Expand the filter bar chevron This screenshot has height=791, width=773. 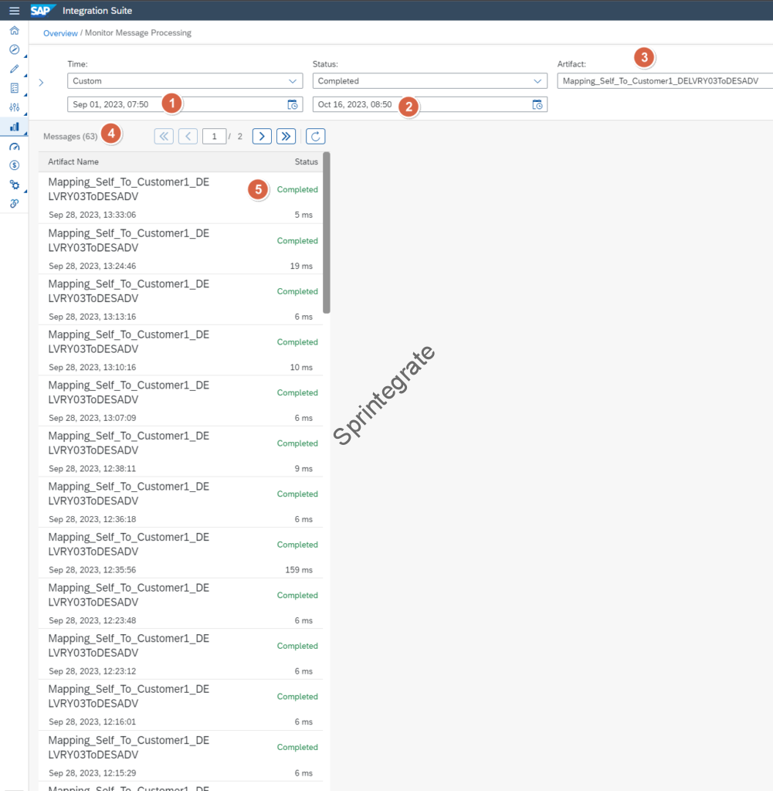point(41,83)
